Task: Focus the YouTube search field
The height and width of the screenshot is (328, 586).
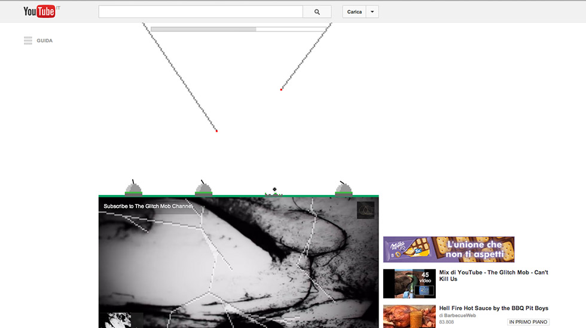Action: point(200,12)
